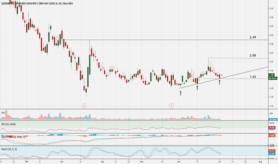Click 20M on the volume axis
Viewport: 278px width, 164px height.
point(271,114)
